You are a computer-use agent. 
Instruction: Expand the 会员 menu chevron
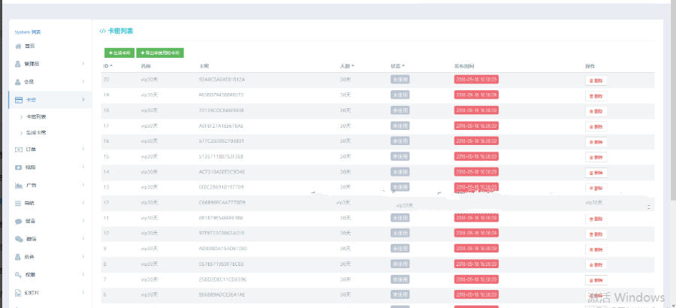pos(83,82)
